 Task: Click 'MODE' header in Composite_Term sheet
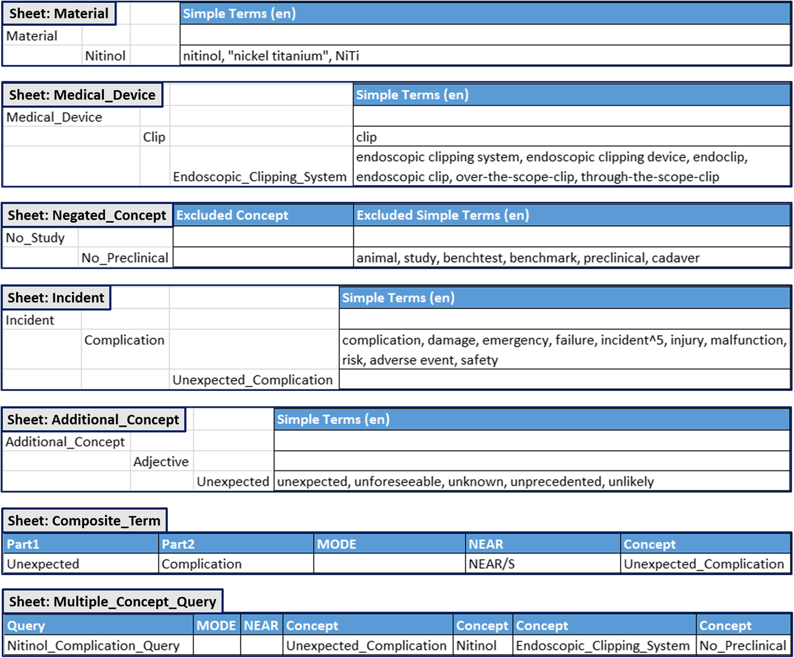[390, 544]
